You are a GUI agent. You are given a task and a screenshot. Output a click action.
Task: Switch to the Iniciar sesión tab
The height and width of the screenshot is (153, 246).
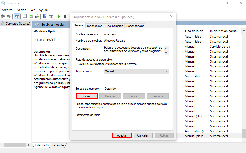click(x=94, y=26)
